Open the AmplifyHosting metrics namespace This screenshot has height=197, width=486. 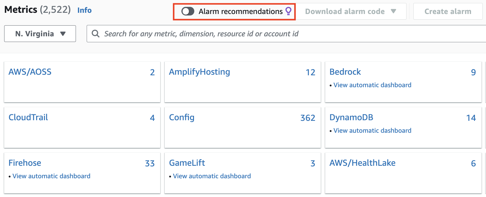tap(199, 72)
